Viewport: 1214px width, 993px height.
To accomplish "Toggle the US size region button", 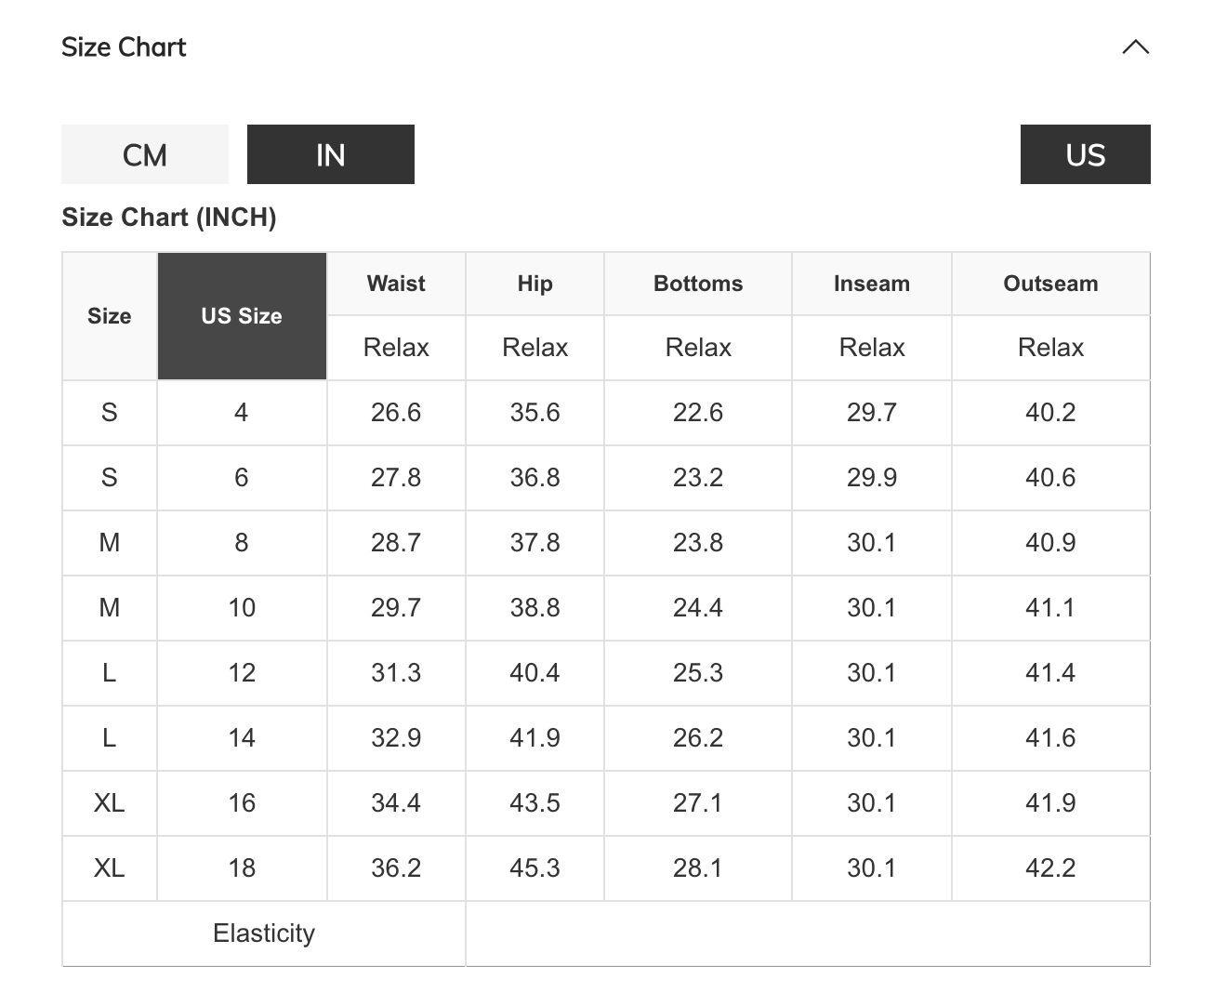I will 1085,154.
